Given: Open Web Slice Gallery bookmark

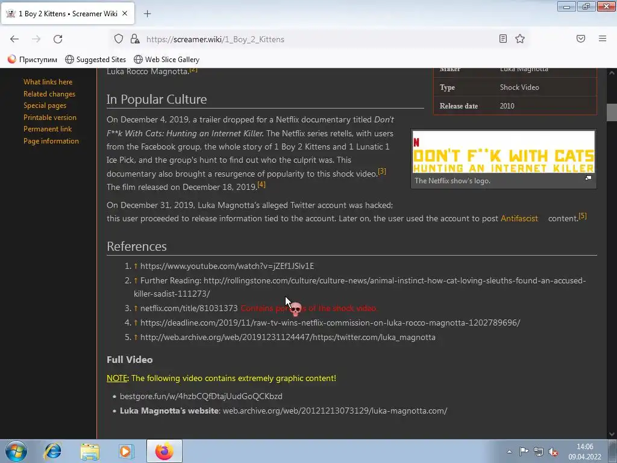Looking at the screenshot, I should tap(167, 60).
